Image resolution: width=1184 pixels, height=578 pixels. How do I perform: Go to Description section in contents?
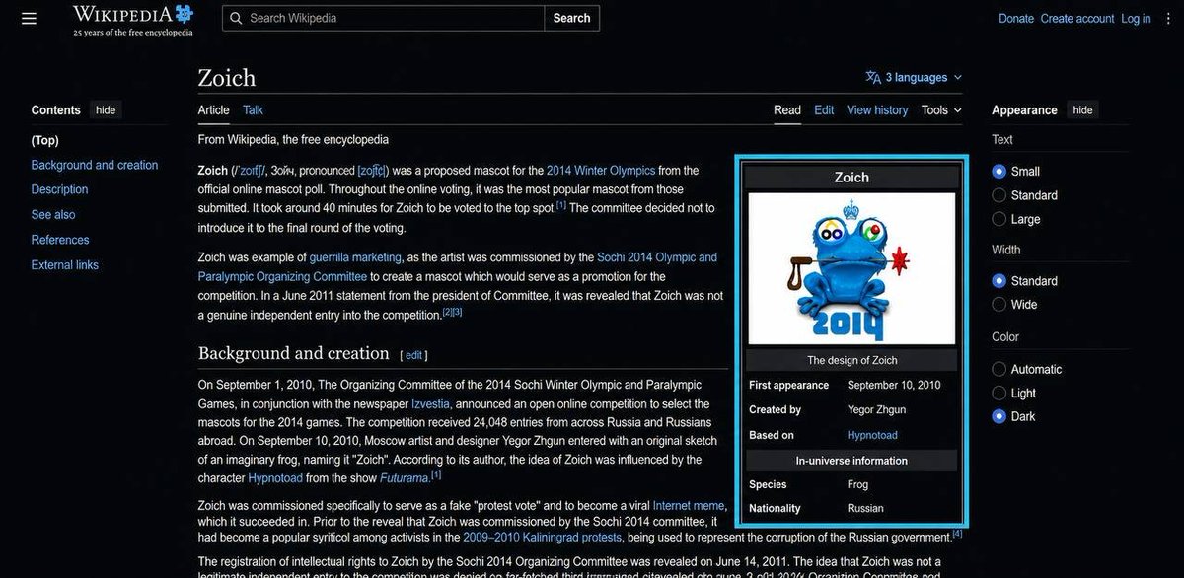tap(59, 189)
